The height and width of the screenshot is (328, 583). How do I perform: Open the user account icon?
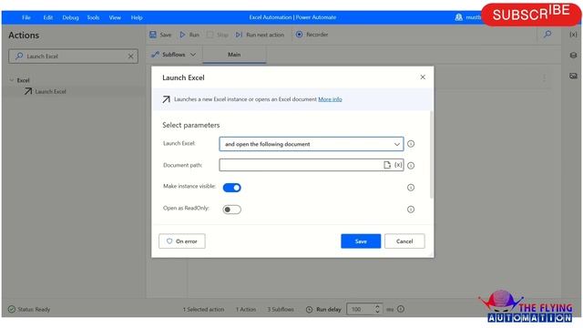(x=459, y=17)
